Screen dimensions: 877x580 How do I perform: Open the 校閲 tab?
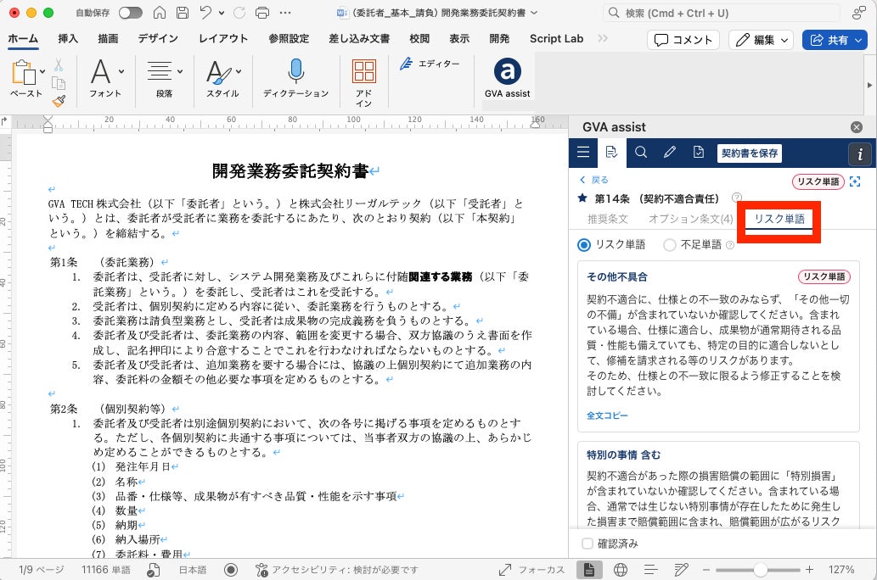(x=419, y=38)
